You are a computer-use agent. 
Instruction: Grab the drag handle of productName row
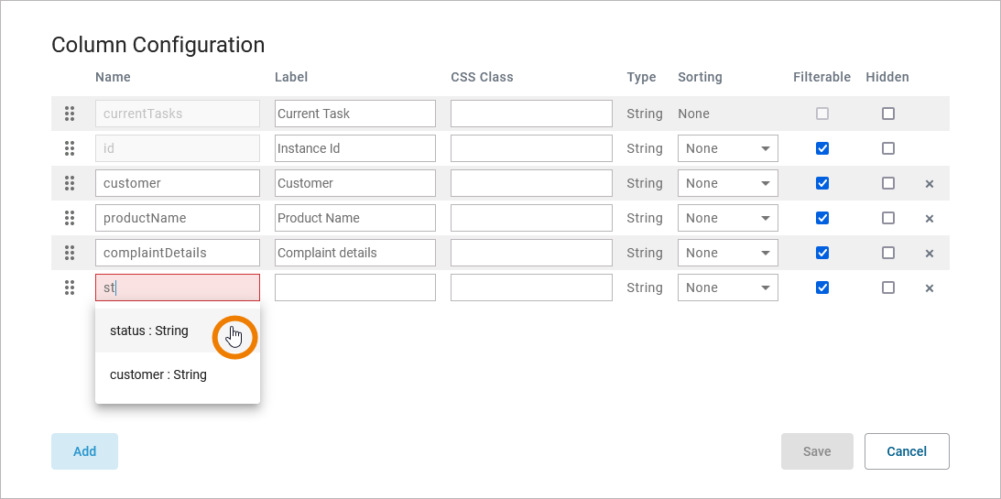(x=69, y=218)
